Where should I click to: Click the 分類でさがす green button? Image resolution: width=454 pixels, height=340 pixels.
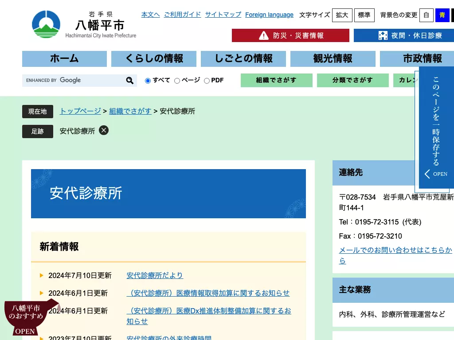tap(352, 80)
